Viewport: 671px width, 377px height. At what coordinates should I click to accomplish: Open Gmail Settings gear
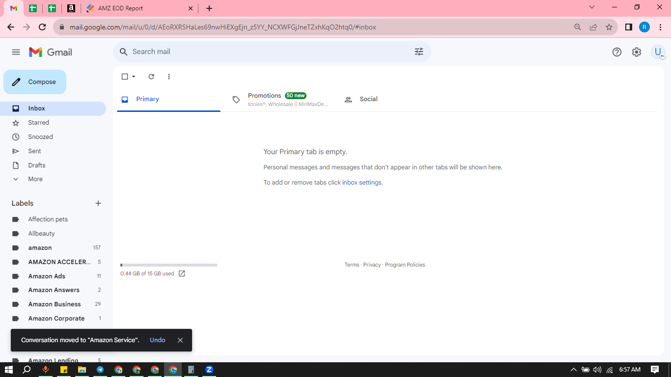pyautogui.click(x=637, y=52)
